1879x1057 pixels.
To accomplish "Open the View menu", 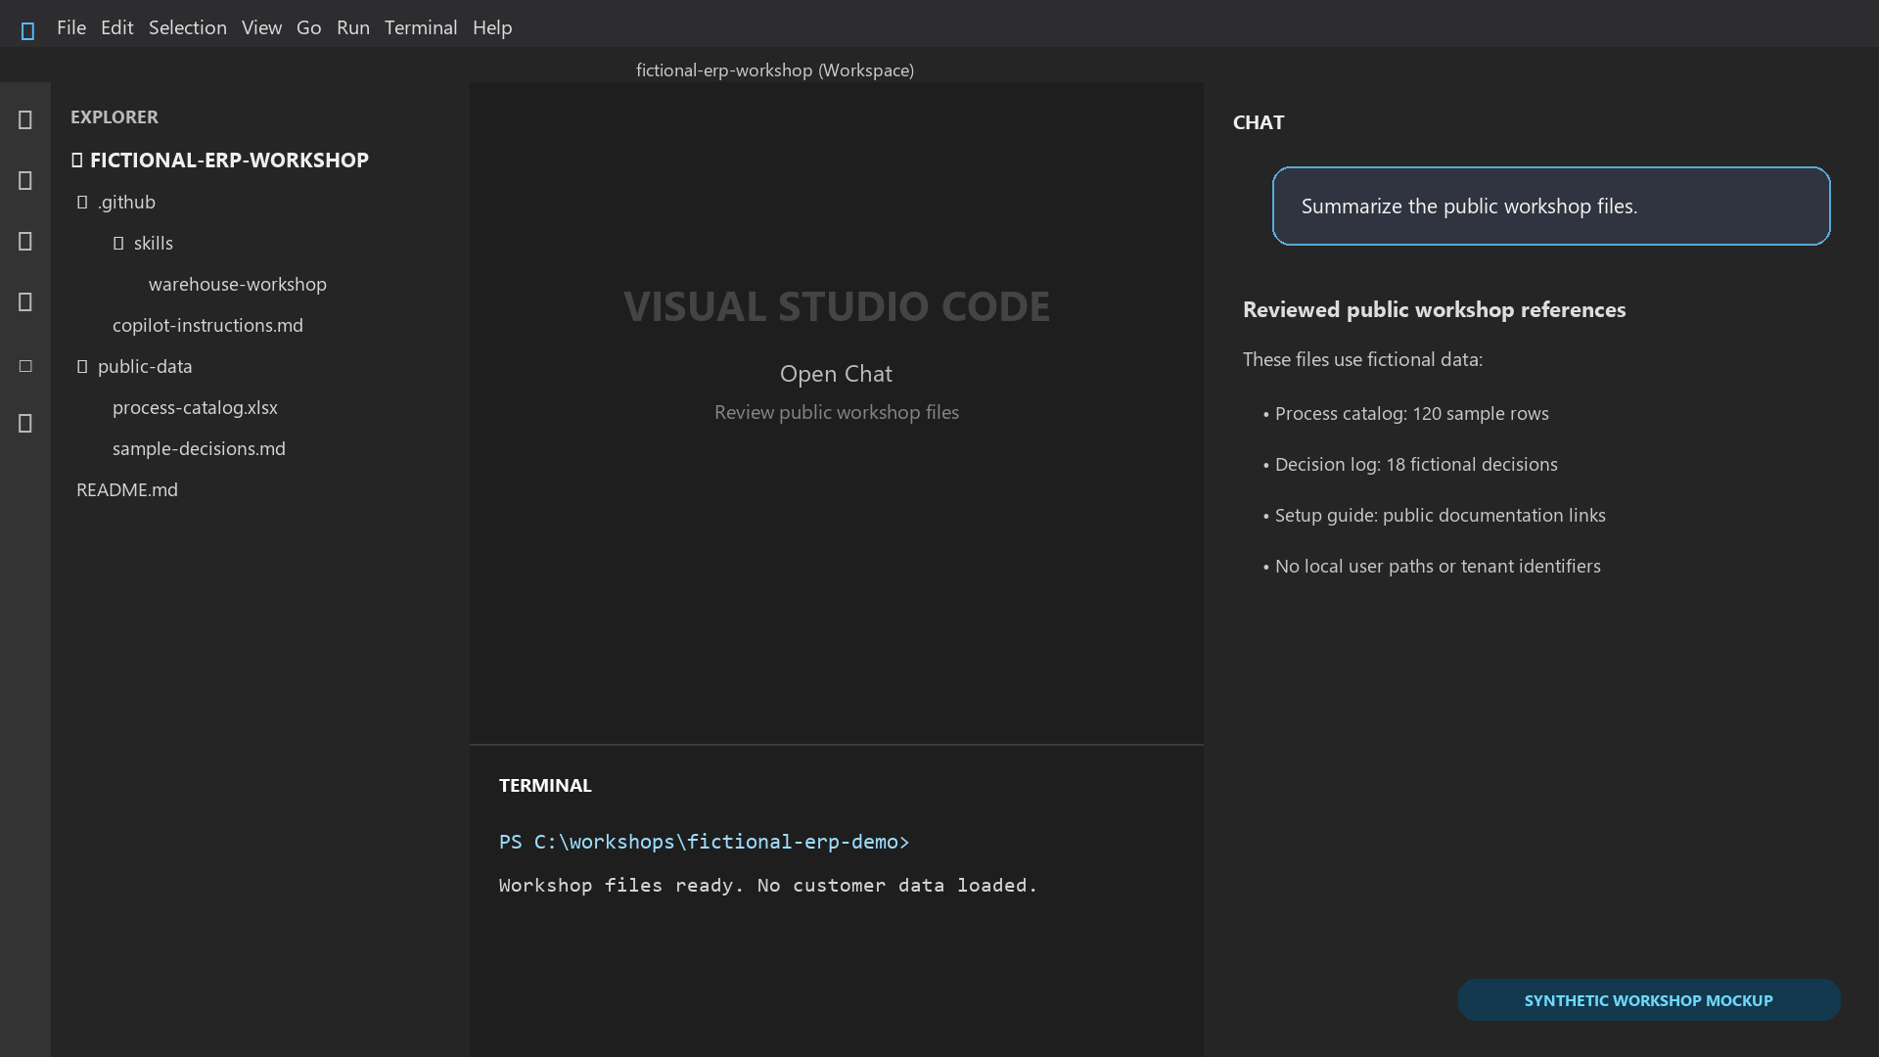I will tap(261, 27).
